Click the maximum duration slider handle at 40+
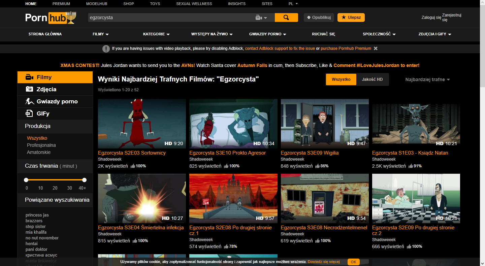485x266 pixels. pyautogui.click(x=84, y=180)
